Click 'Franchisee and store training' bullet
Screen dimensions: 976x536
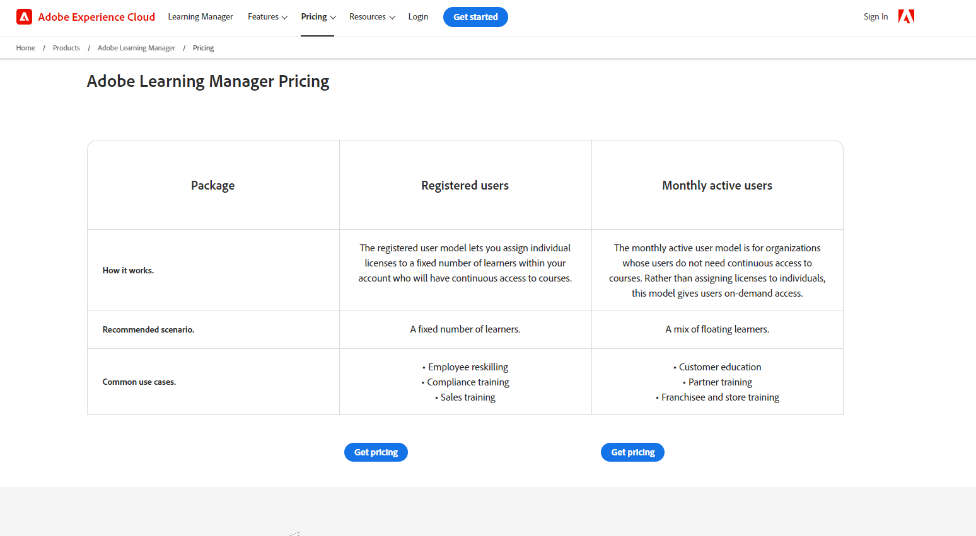coord(717,397)
